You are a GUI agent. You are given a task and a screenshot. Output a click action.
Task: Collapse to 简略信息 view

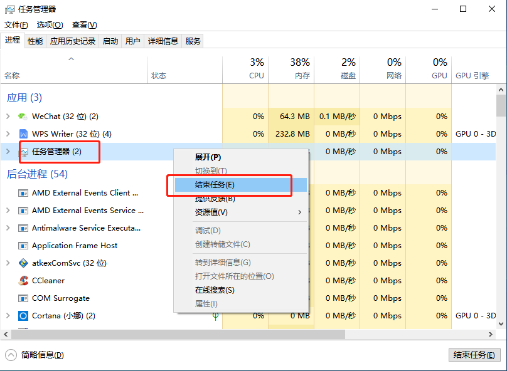[x=36, y=355]
